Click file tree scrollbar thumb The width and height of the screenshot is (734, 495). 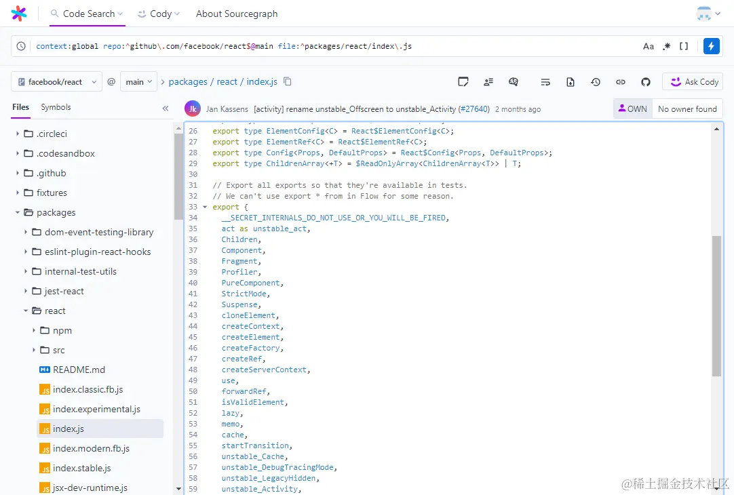[178, 176]
